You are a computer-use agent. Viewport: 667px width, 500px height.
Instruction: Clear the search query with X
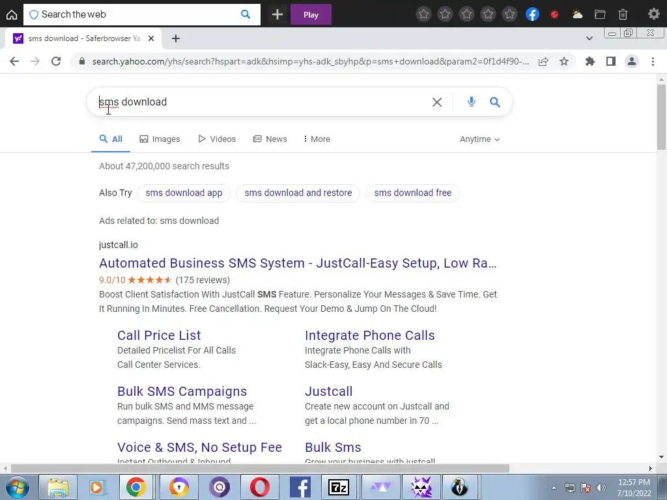pyautogui.click(x=437, y=102)
